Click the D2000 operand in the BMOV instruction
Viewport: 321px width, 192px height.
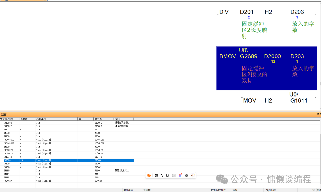tap(272, 56)
